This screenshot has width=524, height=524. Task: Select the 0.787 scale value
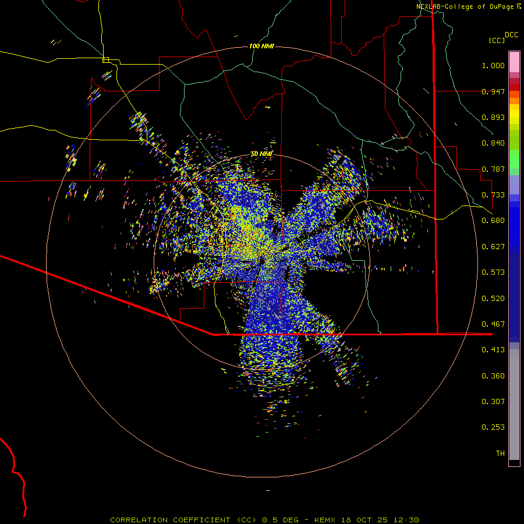coord(493,169)
